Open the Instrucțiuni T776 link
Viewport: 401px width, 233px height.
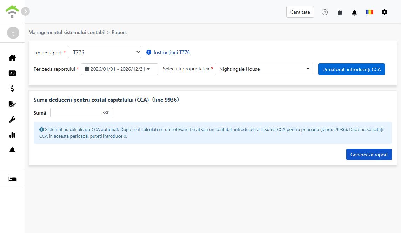[172, 52]
